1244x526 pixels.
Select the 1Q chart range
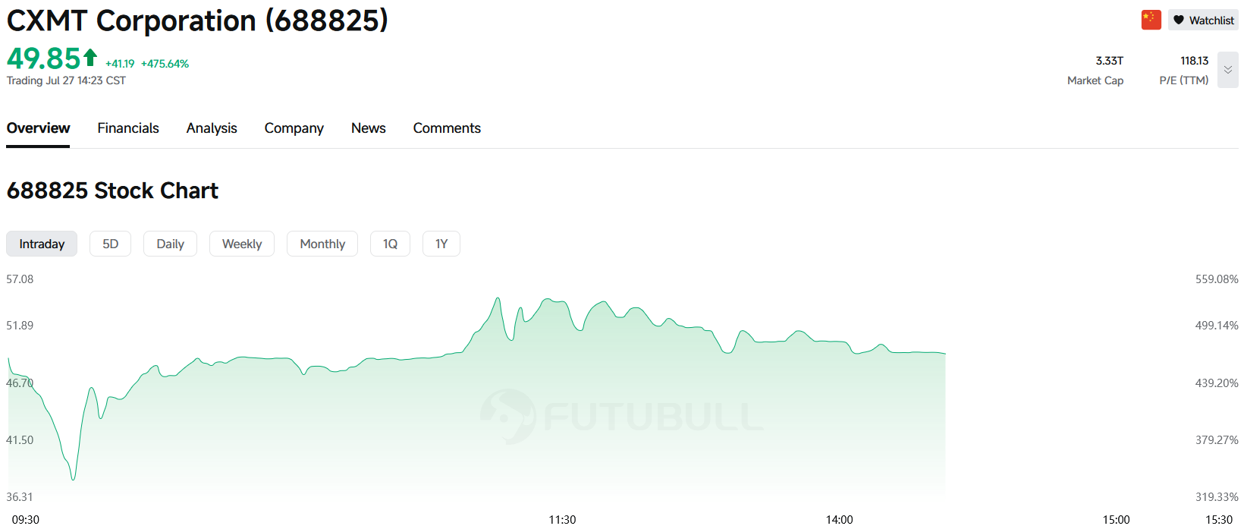390,244
